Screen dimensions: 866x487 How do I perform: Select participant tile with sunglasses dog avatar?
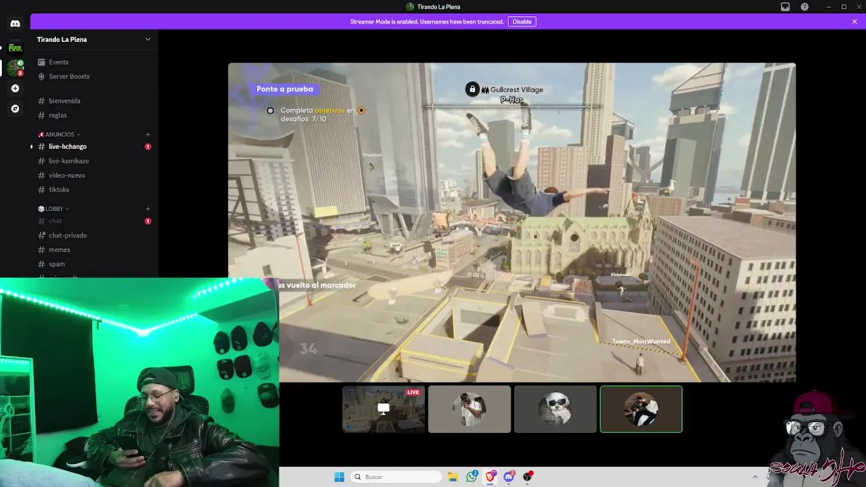[555, 409]
